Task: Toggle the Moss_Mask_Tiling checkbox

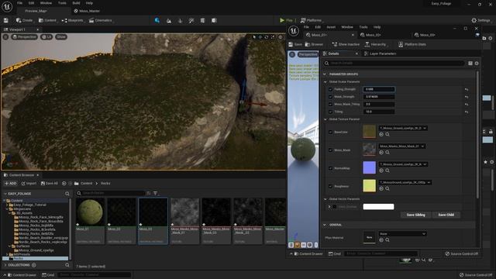Action: (330, 105)
